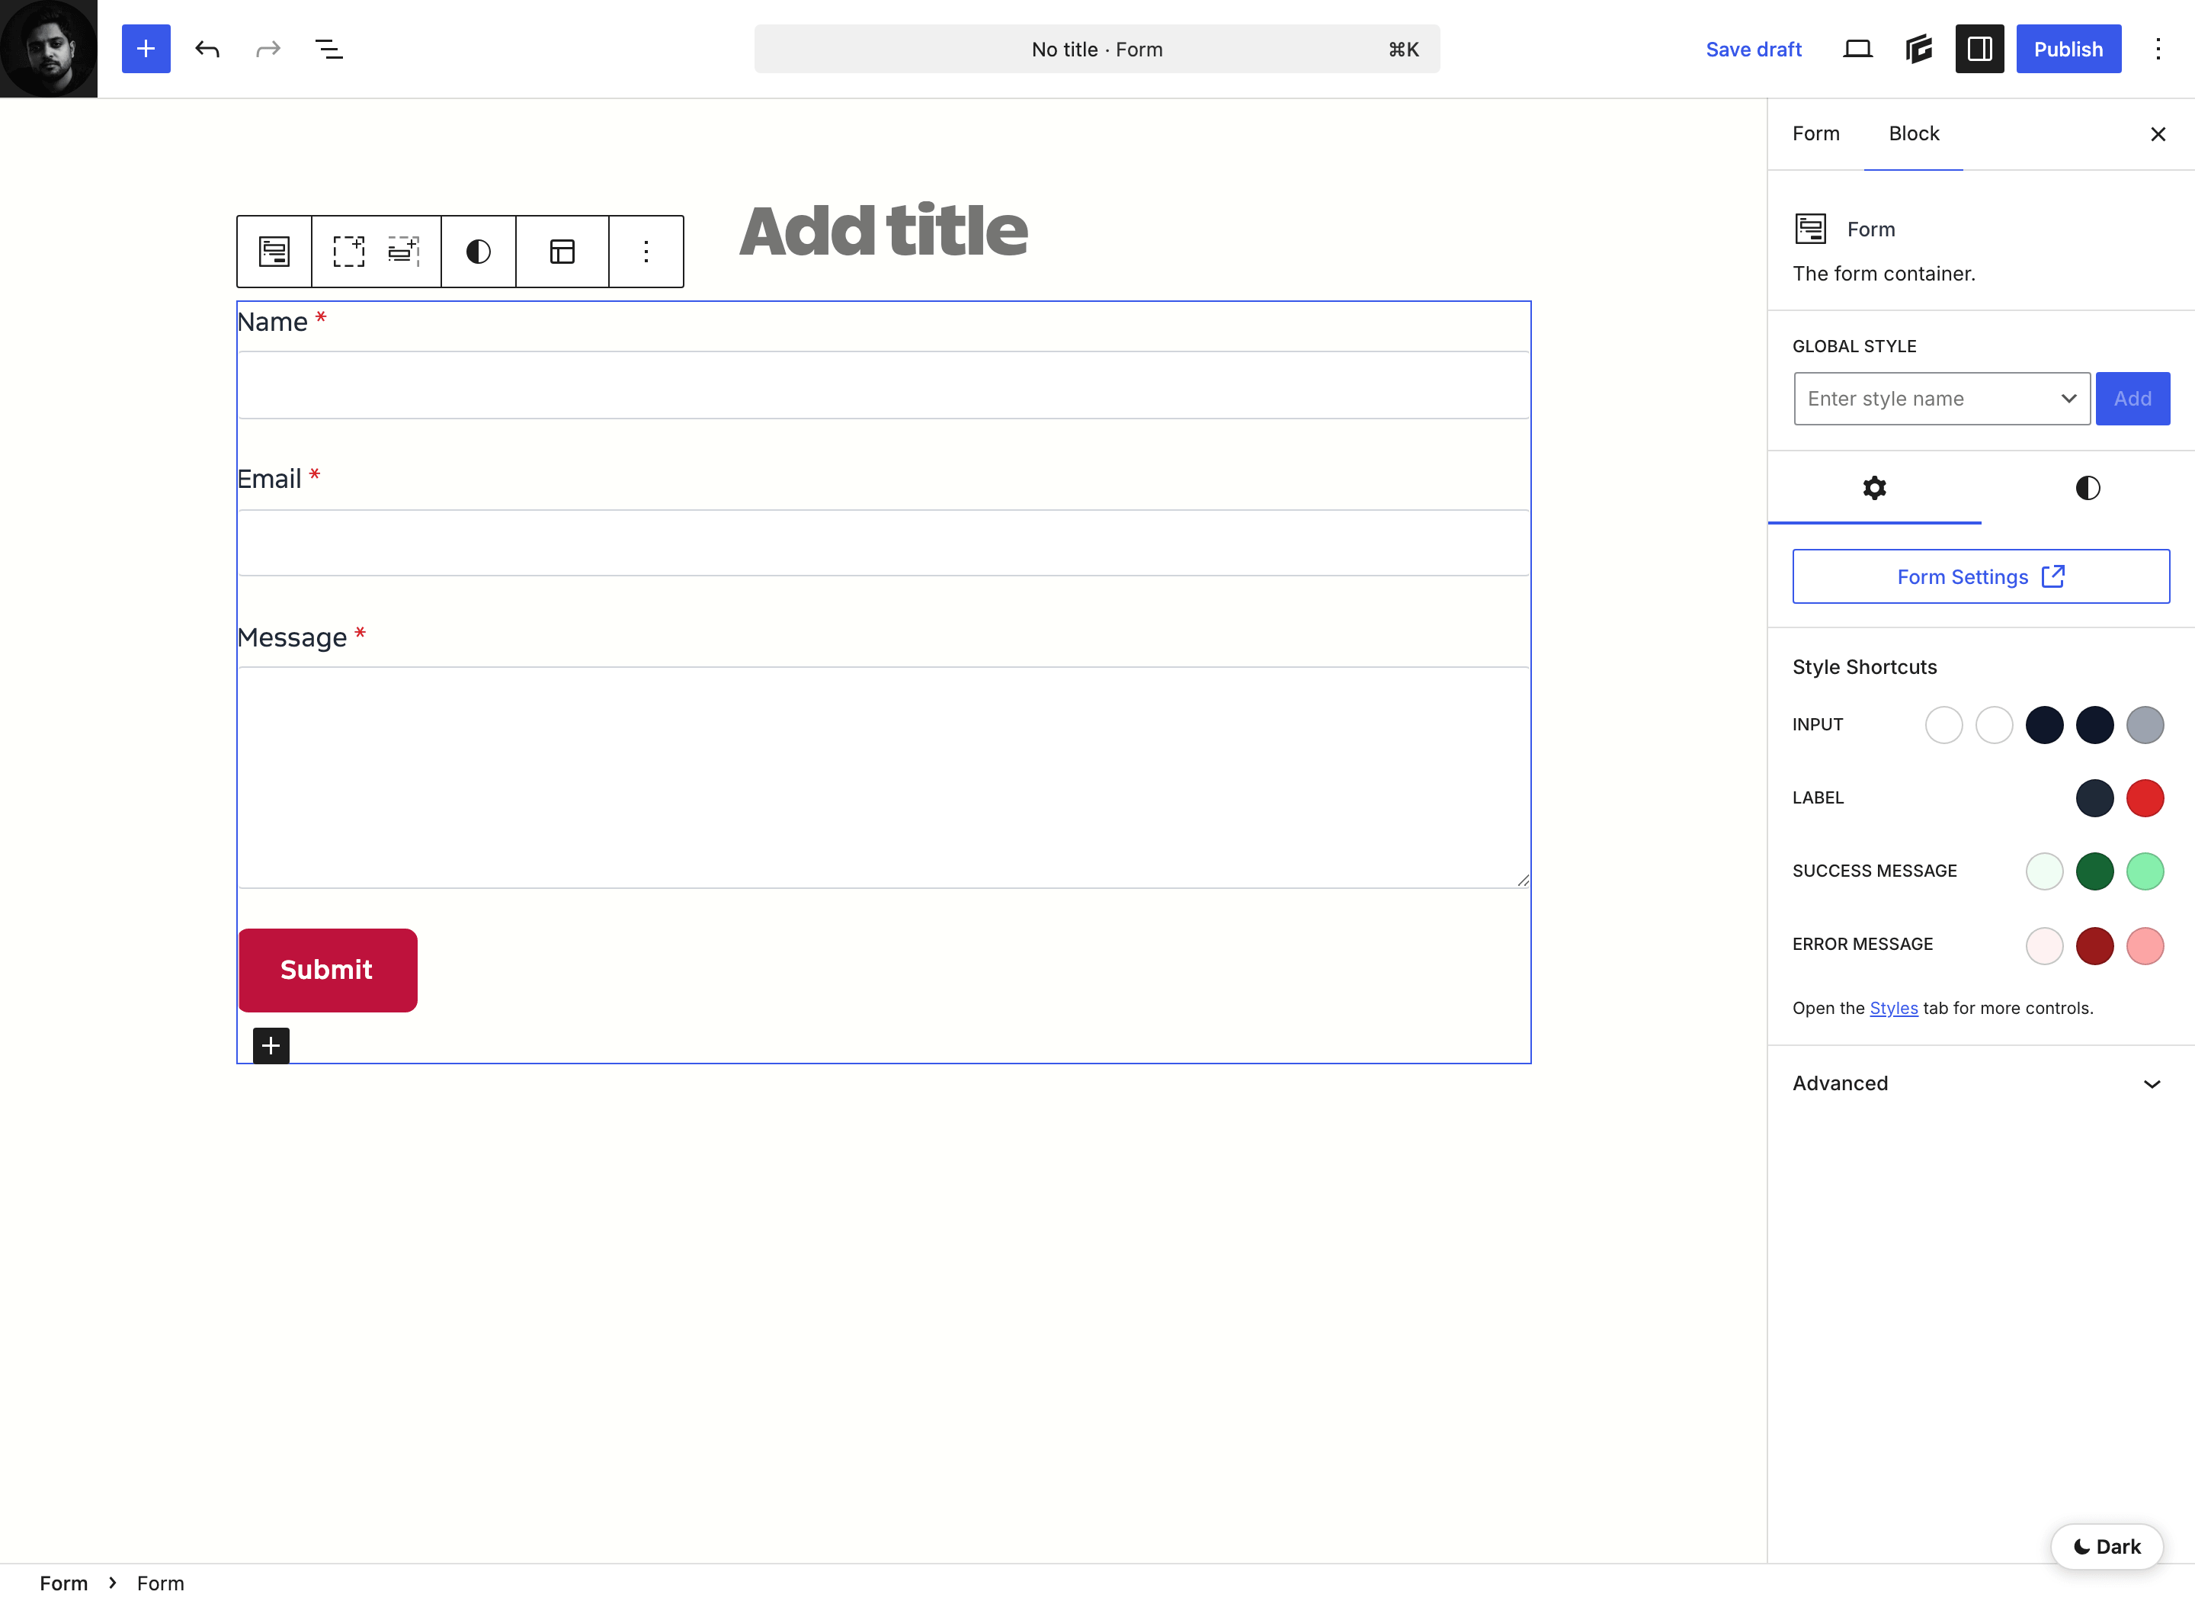Select the Block tab in sidebar
Screen dimensions: 2195x1601
click(x=1914, y=133)
